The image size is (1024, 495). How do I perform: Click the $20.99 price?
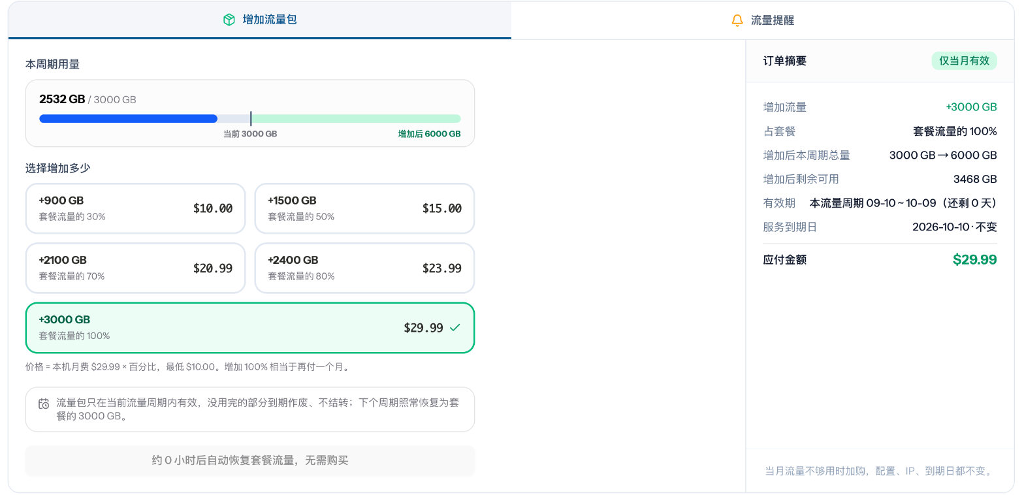tap(213, 268)
